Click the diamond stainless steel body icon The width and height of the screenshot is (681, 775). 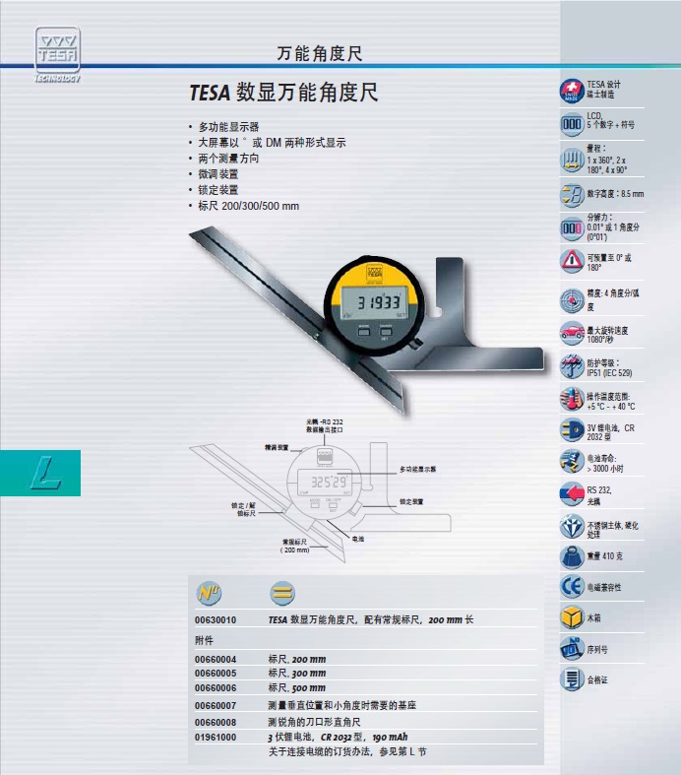(x=572, y=527)
